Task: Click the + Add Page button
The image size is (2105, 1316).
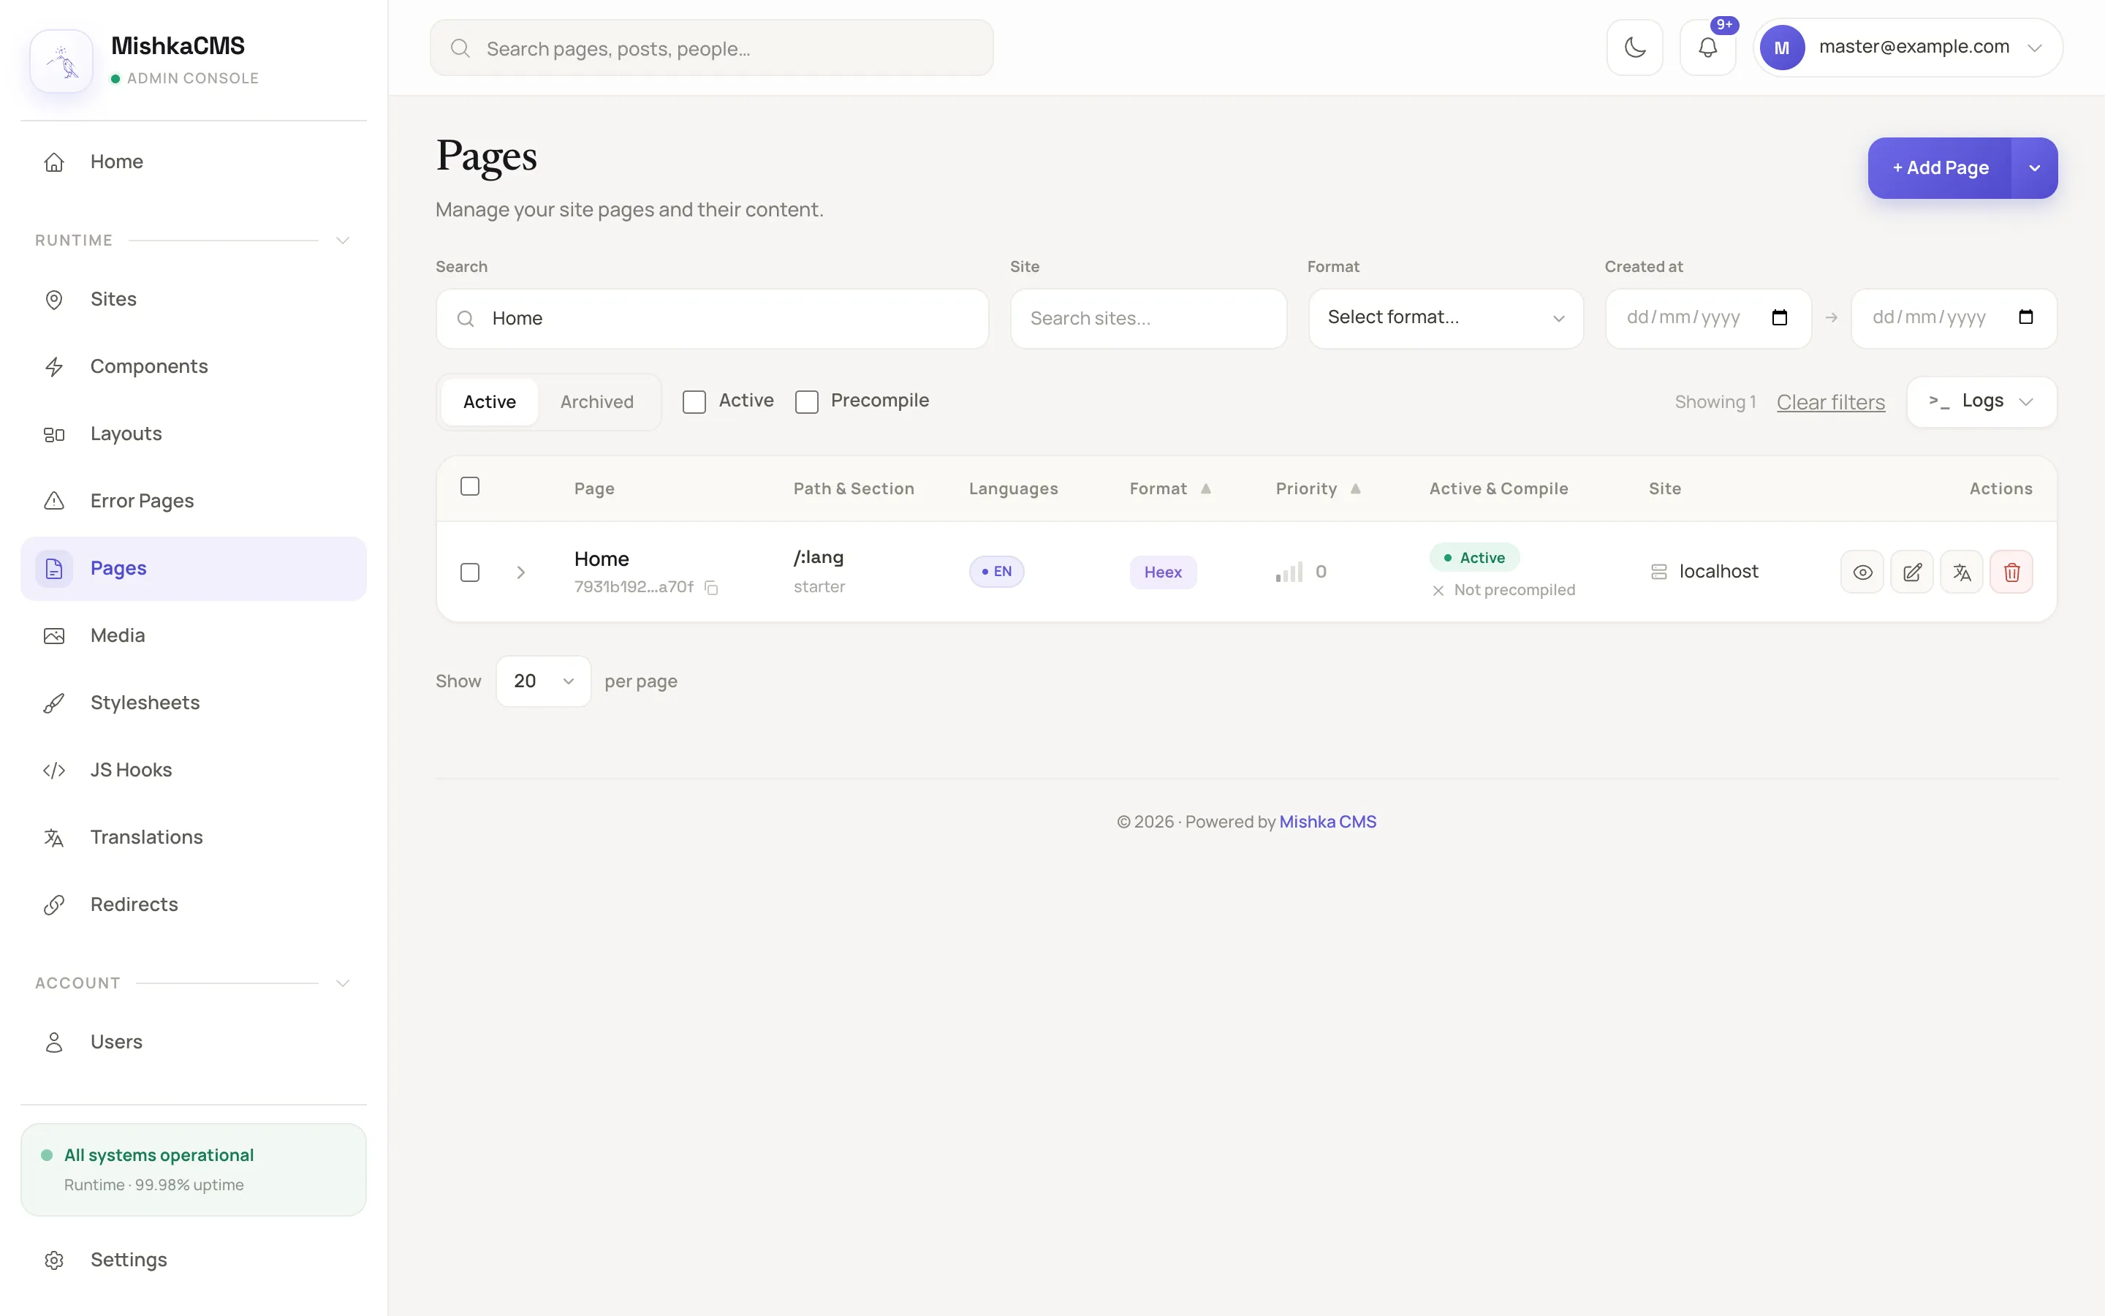Action: click(x=1940, y=168)
